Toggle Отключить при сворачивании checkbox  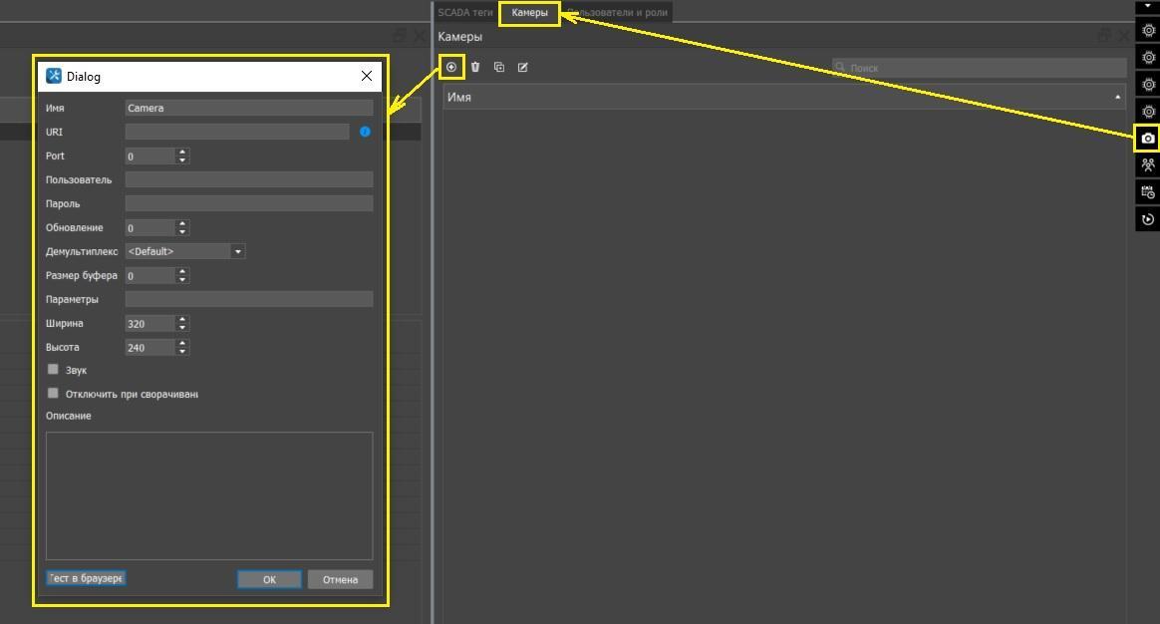[54, 394]
